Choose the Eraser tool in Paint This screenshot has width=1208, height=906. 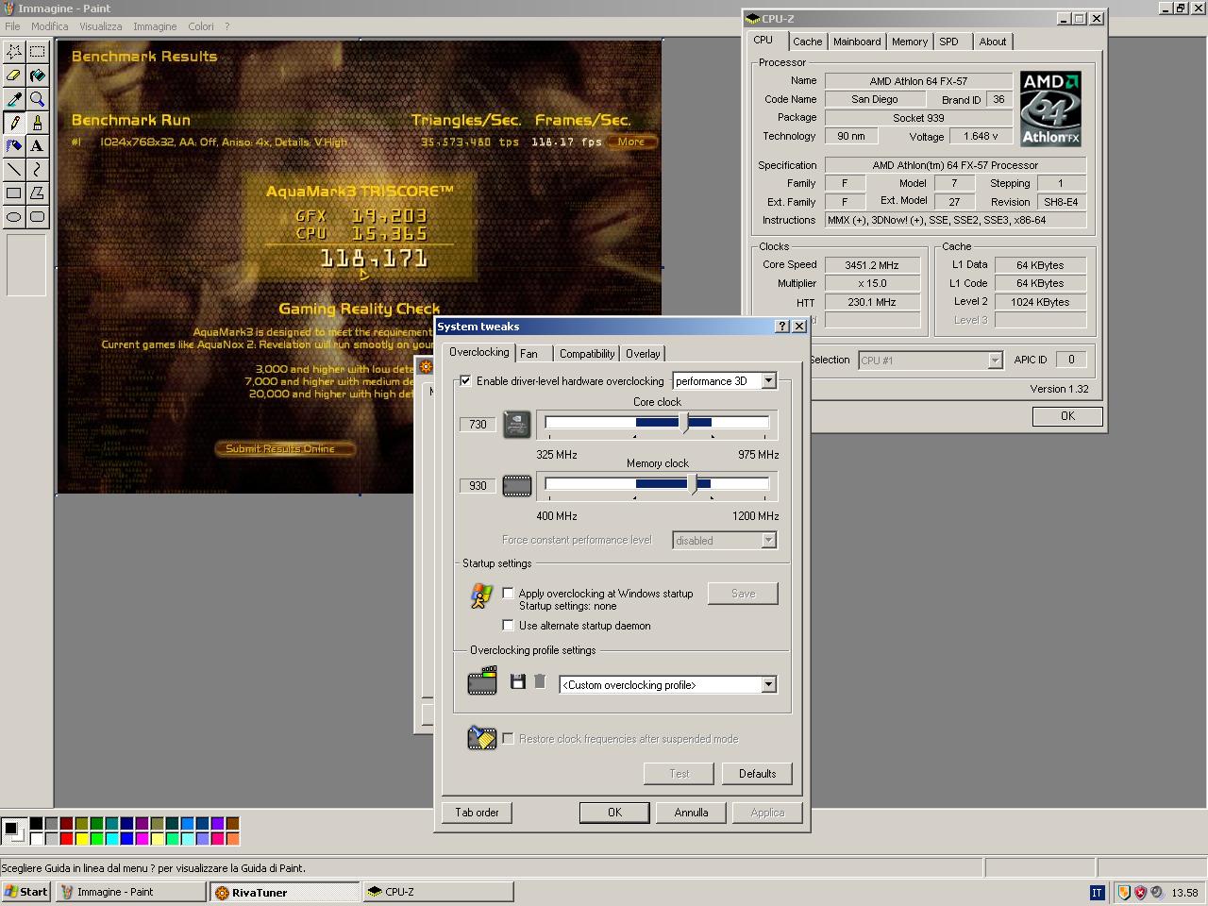coord(14,75)
